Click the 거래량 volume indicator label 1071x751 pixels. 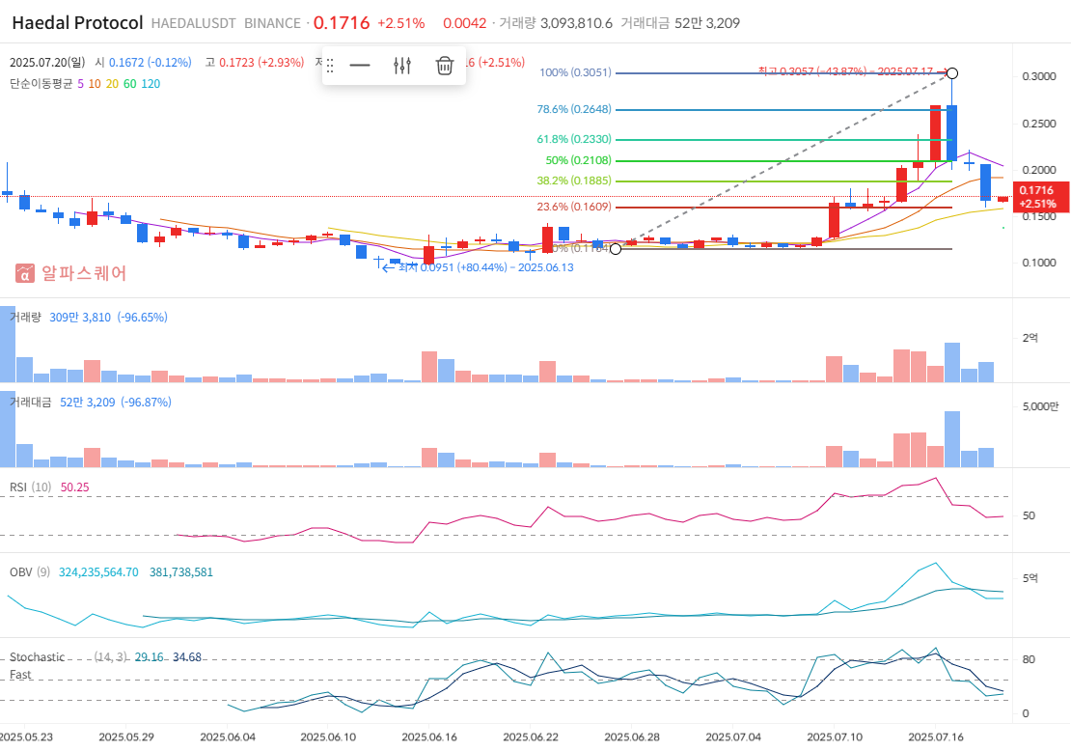pyautogui.click(x=25, y=317)
